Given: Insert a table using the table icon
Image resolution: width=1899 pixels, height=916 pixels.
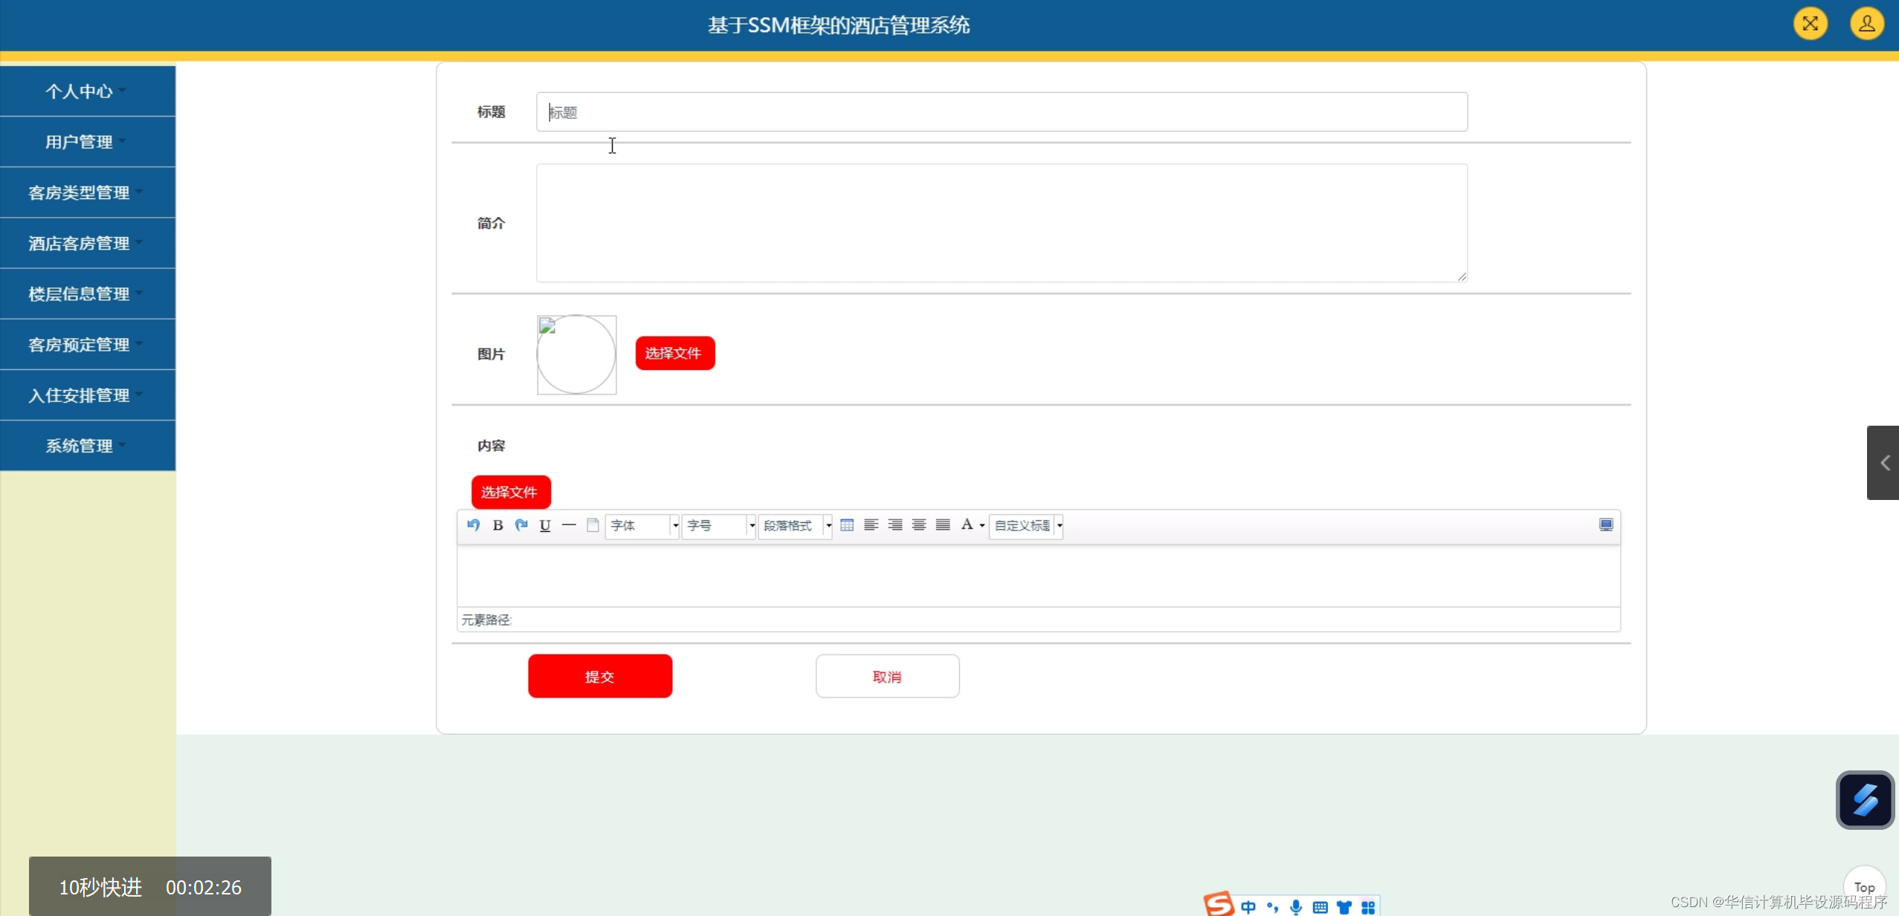Looking at the screenshot, I should click(x=847, y=525).
